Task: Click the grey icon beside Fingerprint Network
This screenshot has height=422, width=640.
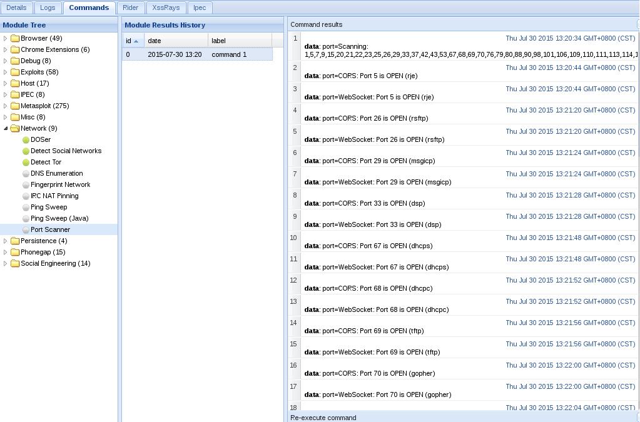Action: (x=26, y=185)
